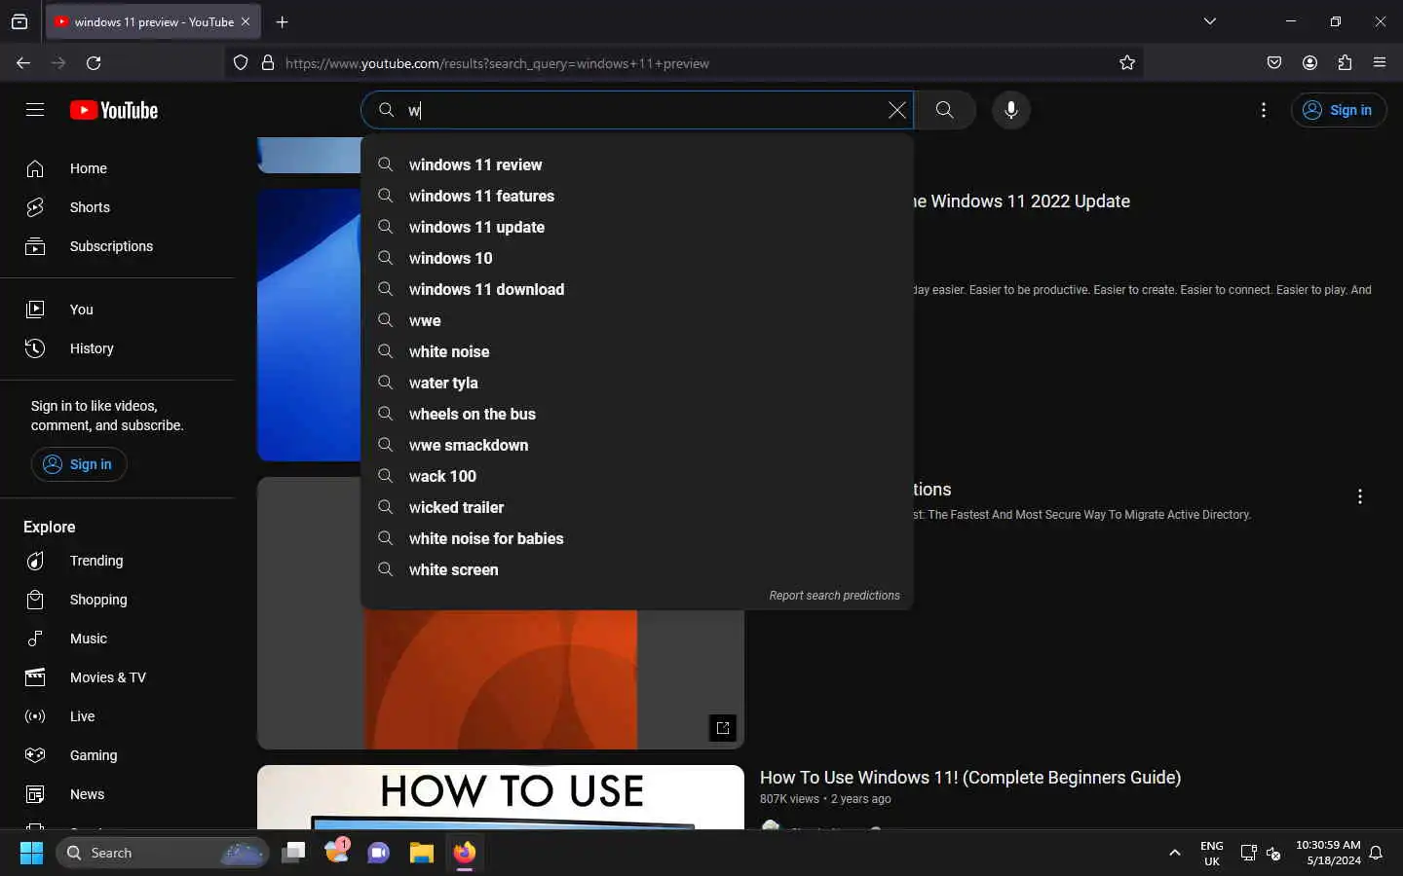Viewport: 1403px width, 876px height.
Task: Click the browser address bar URL
Action: (x=497, y=63)
